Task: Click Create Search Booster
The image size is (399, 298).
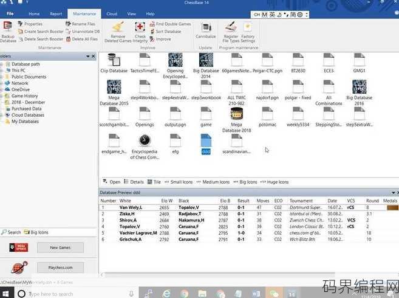Action: pos(41,32)
